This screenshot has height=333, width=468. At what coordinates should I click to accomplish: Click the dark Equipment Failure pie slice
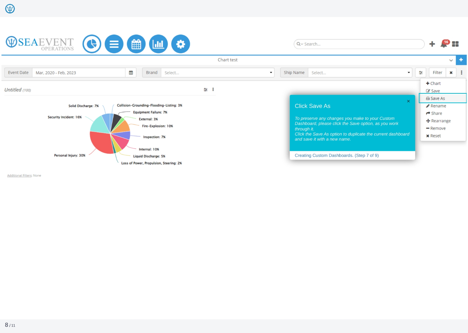(115, 121)
